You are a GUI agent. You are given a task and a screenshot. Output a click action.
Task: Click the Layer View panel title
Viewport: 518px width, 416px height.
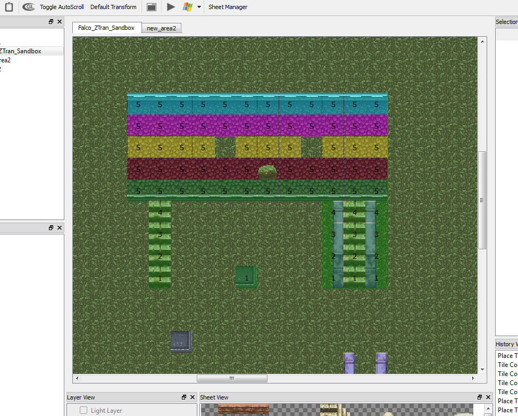click(81, 397)
